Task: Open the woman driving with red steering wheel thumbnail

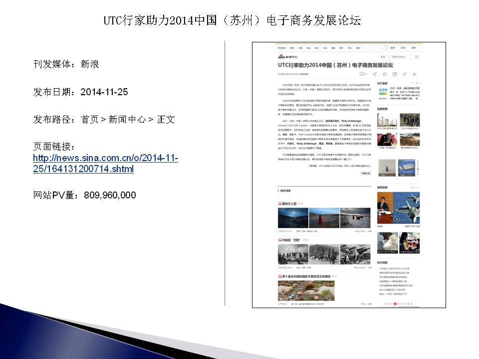Action: (x=410, y=243)
